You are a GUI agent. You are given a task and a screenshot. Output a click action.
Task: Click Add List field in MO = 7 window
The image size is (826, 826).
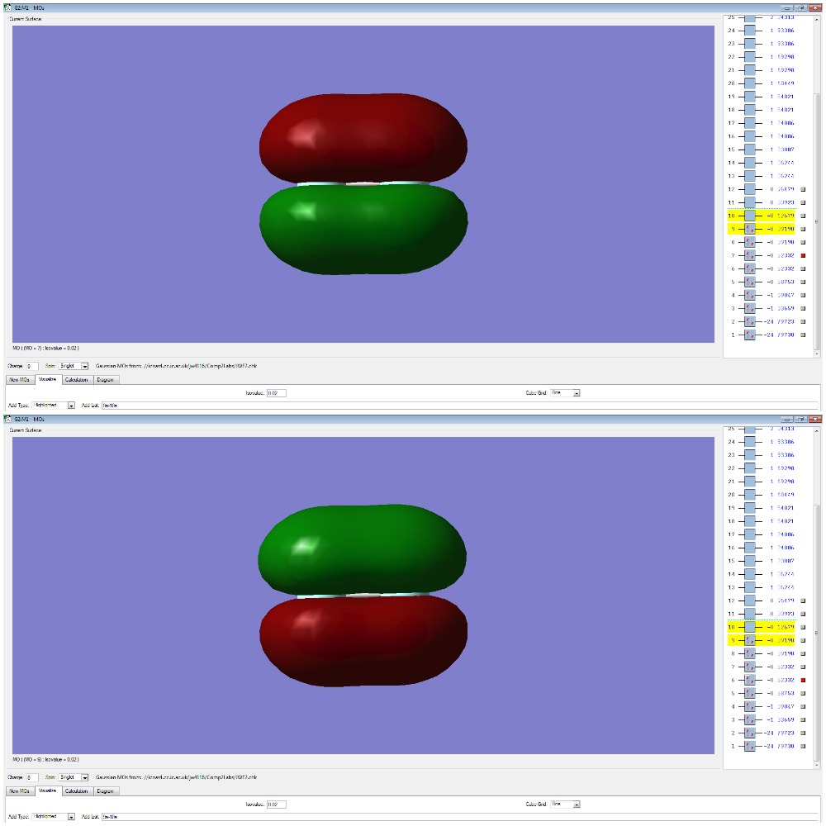pos(460,406)
